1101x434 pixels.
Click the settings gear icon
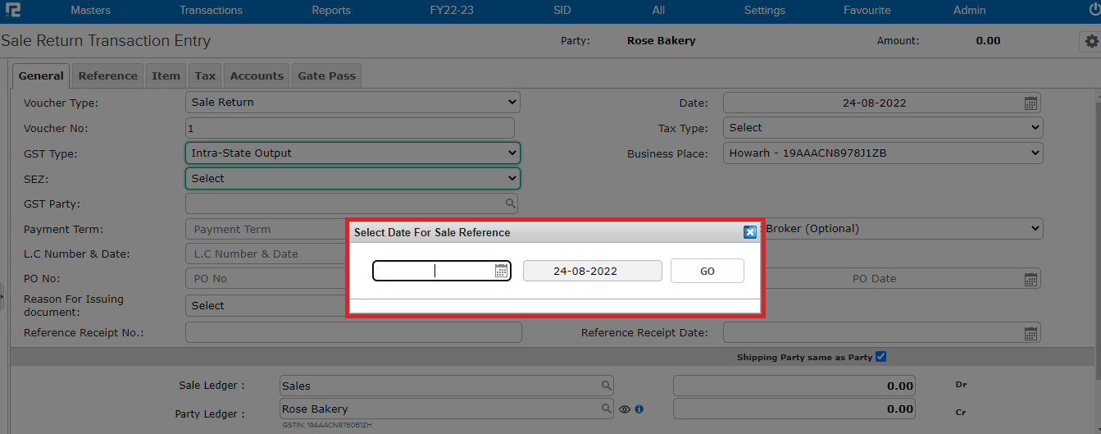coord(1090,41)
